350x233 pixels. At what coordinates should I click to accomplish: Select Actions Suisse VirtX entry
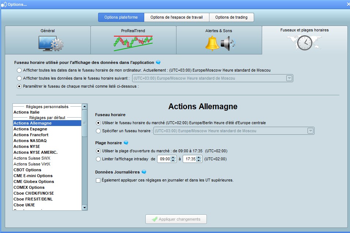[x=47, y=164]
